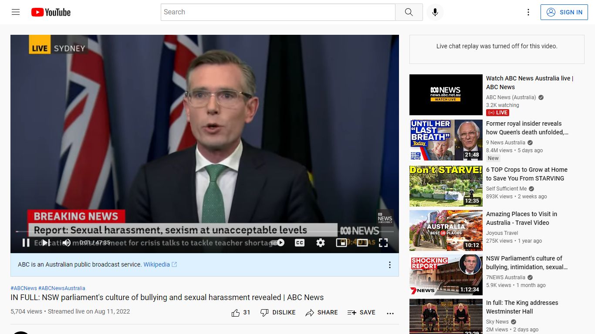Click the 'Sky News' channel name
The width and height of the screenshot is (595, 334).
tap(497, 322)
